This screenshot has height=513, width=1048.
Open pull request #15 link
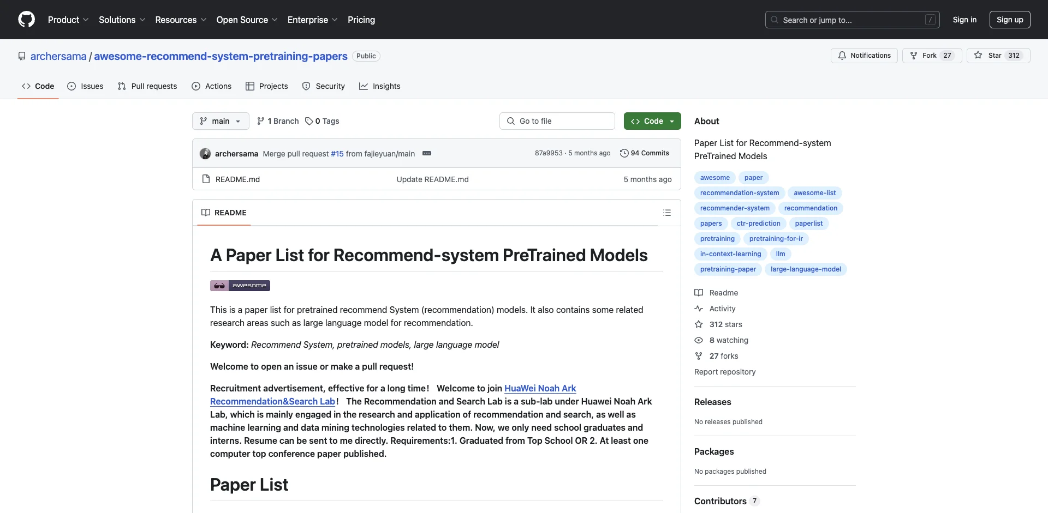[337, 154]
